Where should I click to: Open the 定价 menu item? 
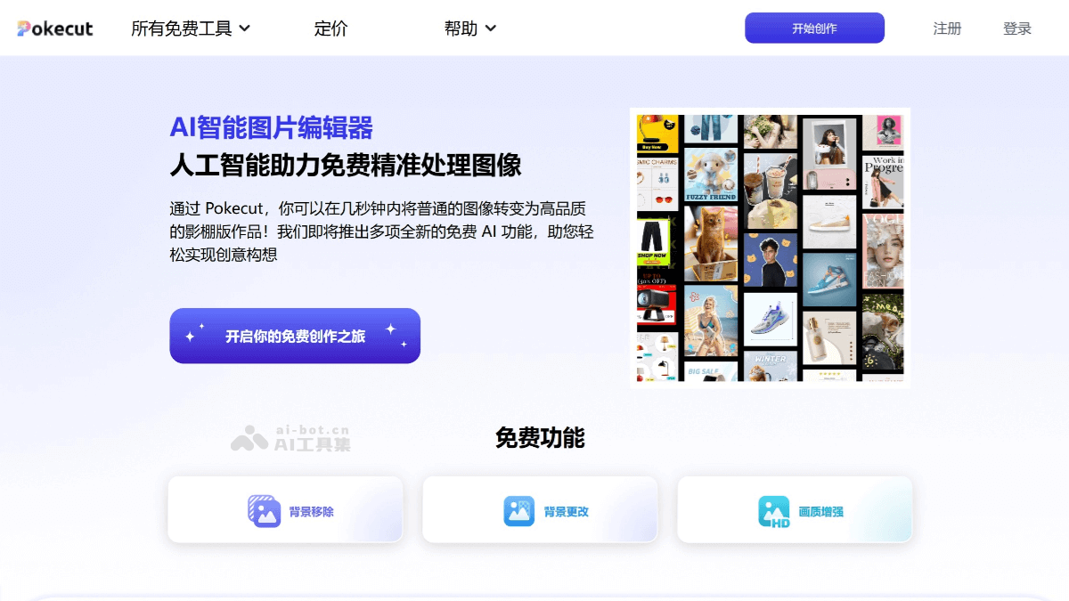tap(330, 28)
